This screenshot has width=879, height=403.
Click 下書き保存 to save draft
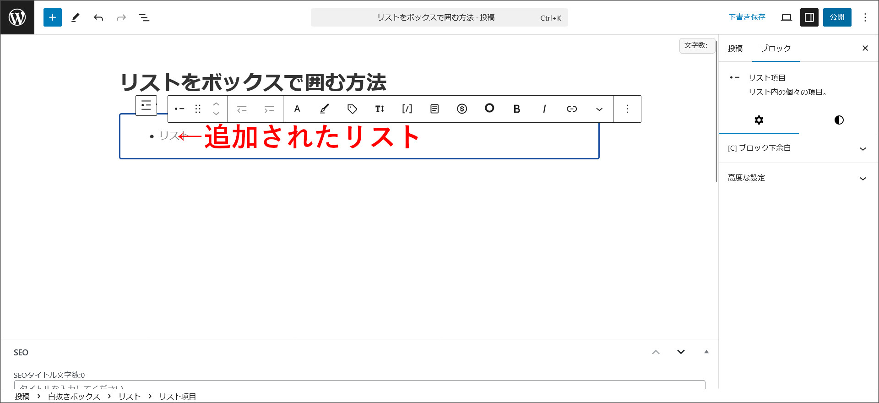[747, 17]
